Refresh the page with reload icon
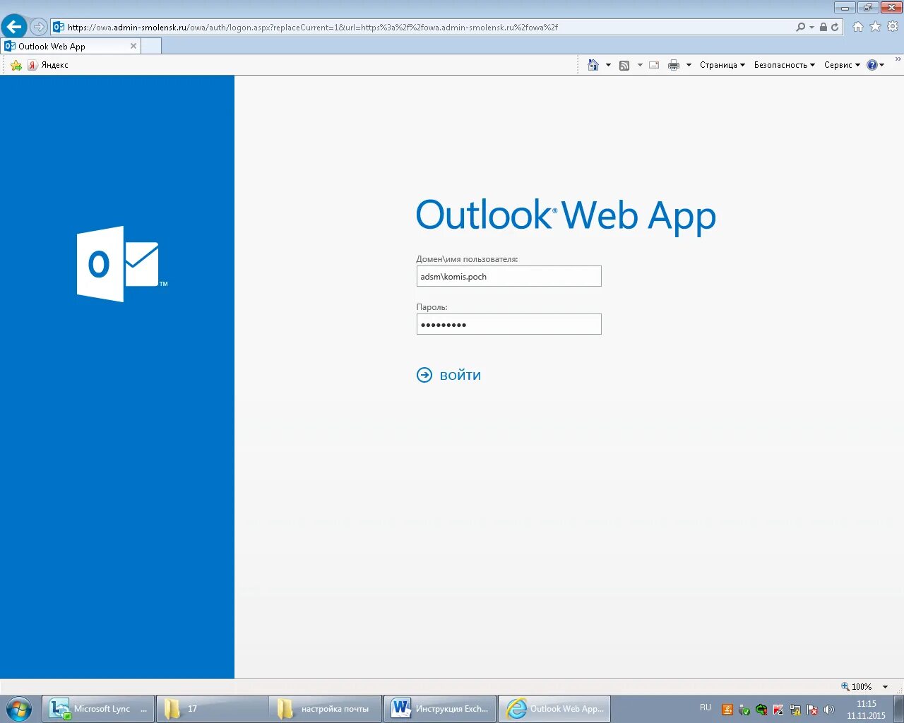This screenshot has width=904, height=723. (835, 27)
